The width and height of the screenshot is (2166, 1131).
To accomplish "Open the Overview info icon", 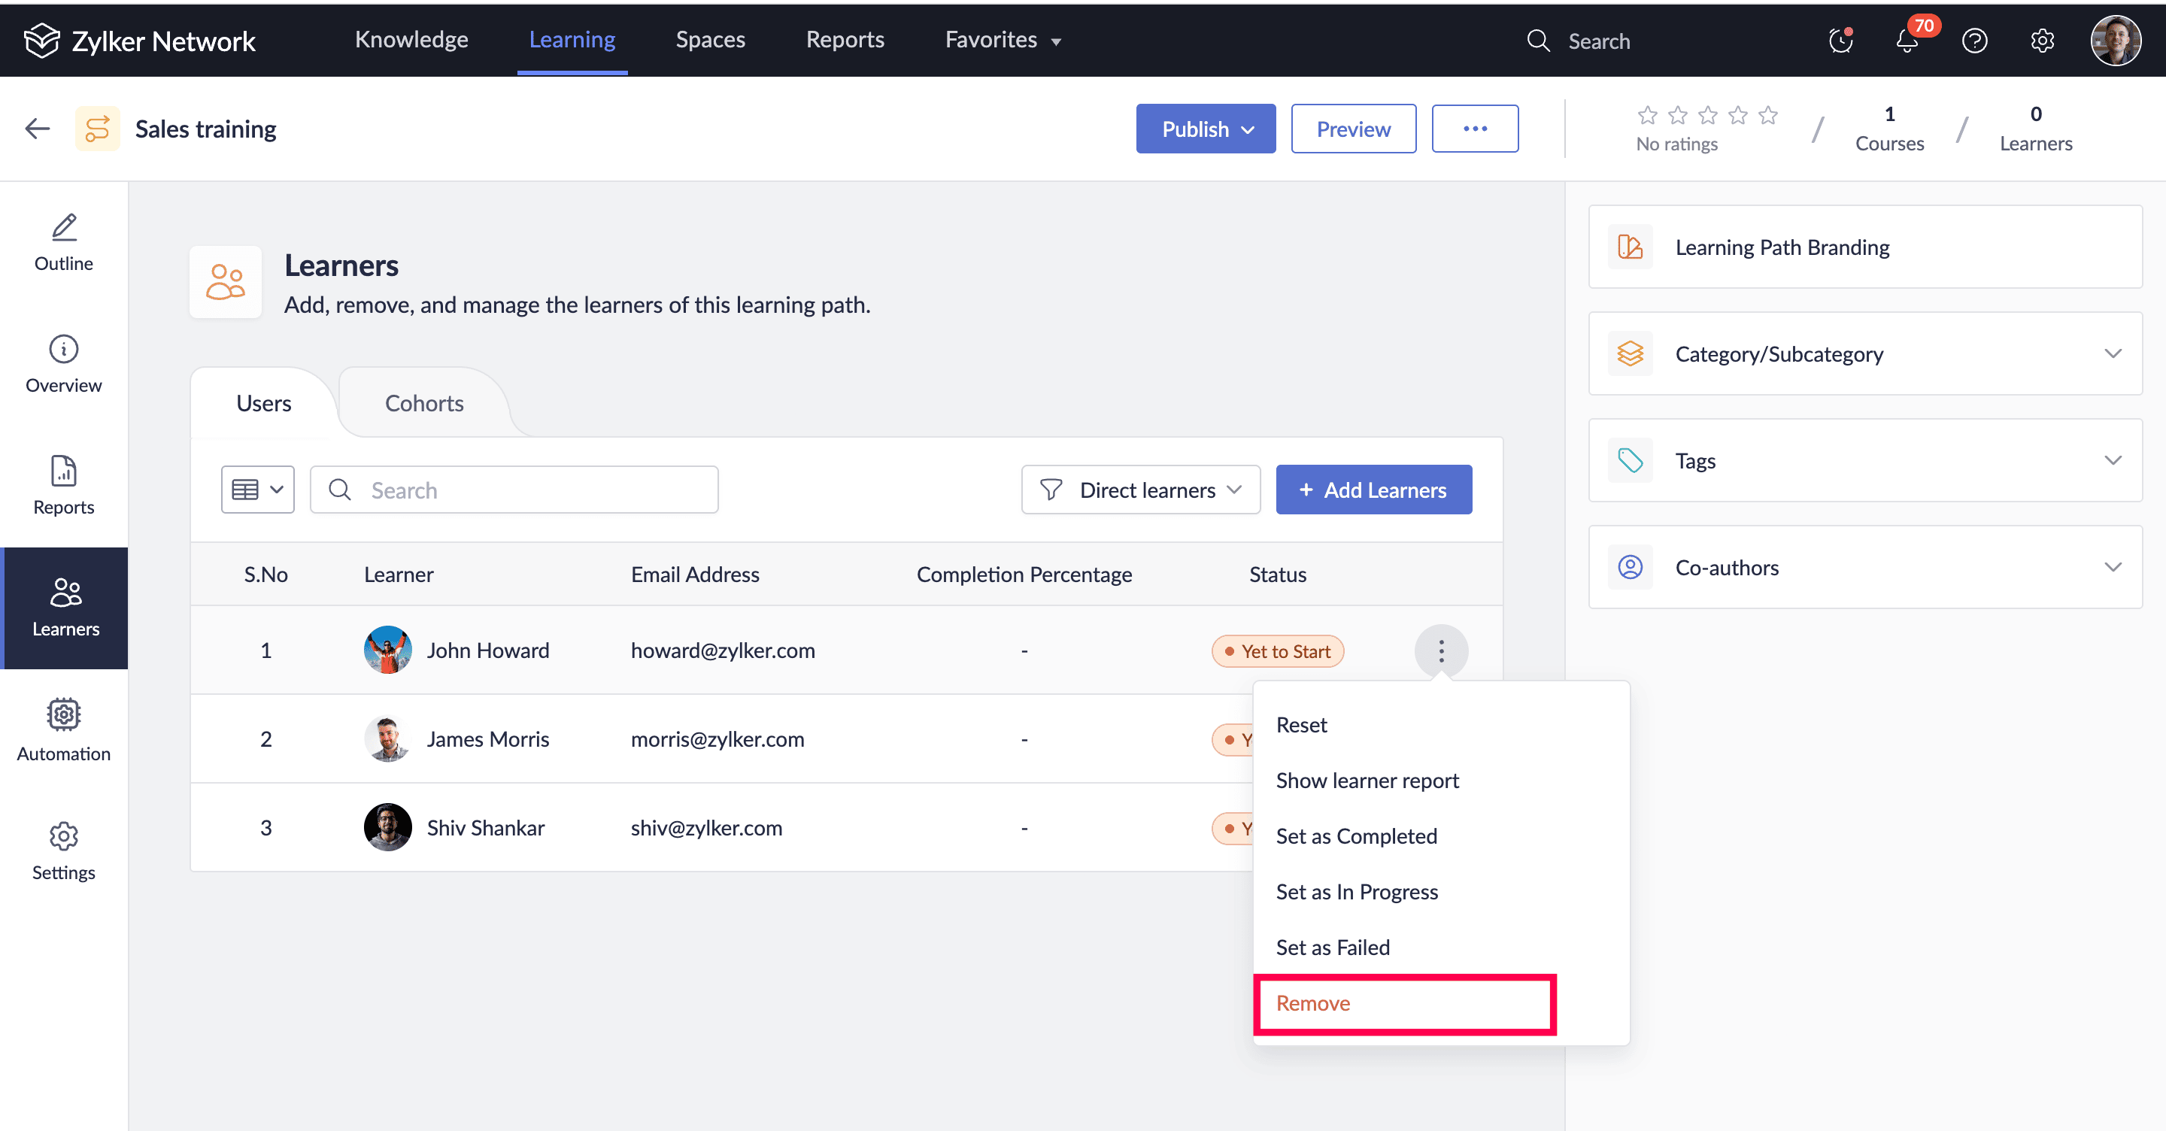I will click(64, 349).
